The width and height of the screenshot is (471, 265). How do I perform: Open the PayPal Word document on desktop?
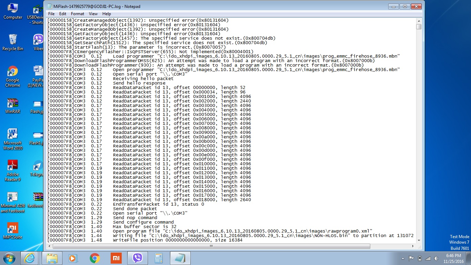coord(36,77)
